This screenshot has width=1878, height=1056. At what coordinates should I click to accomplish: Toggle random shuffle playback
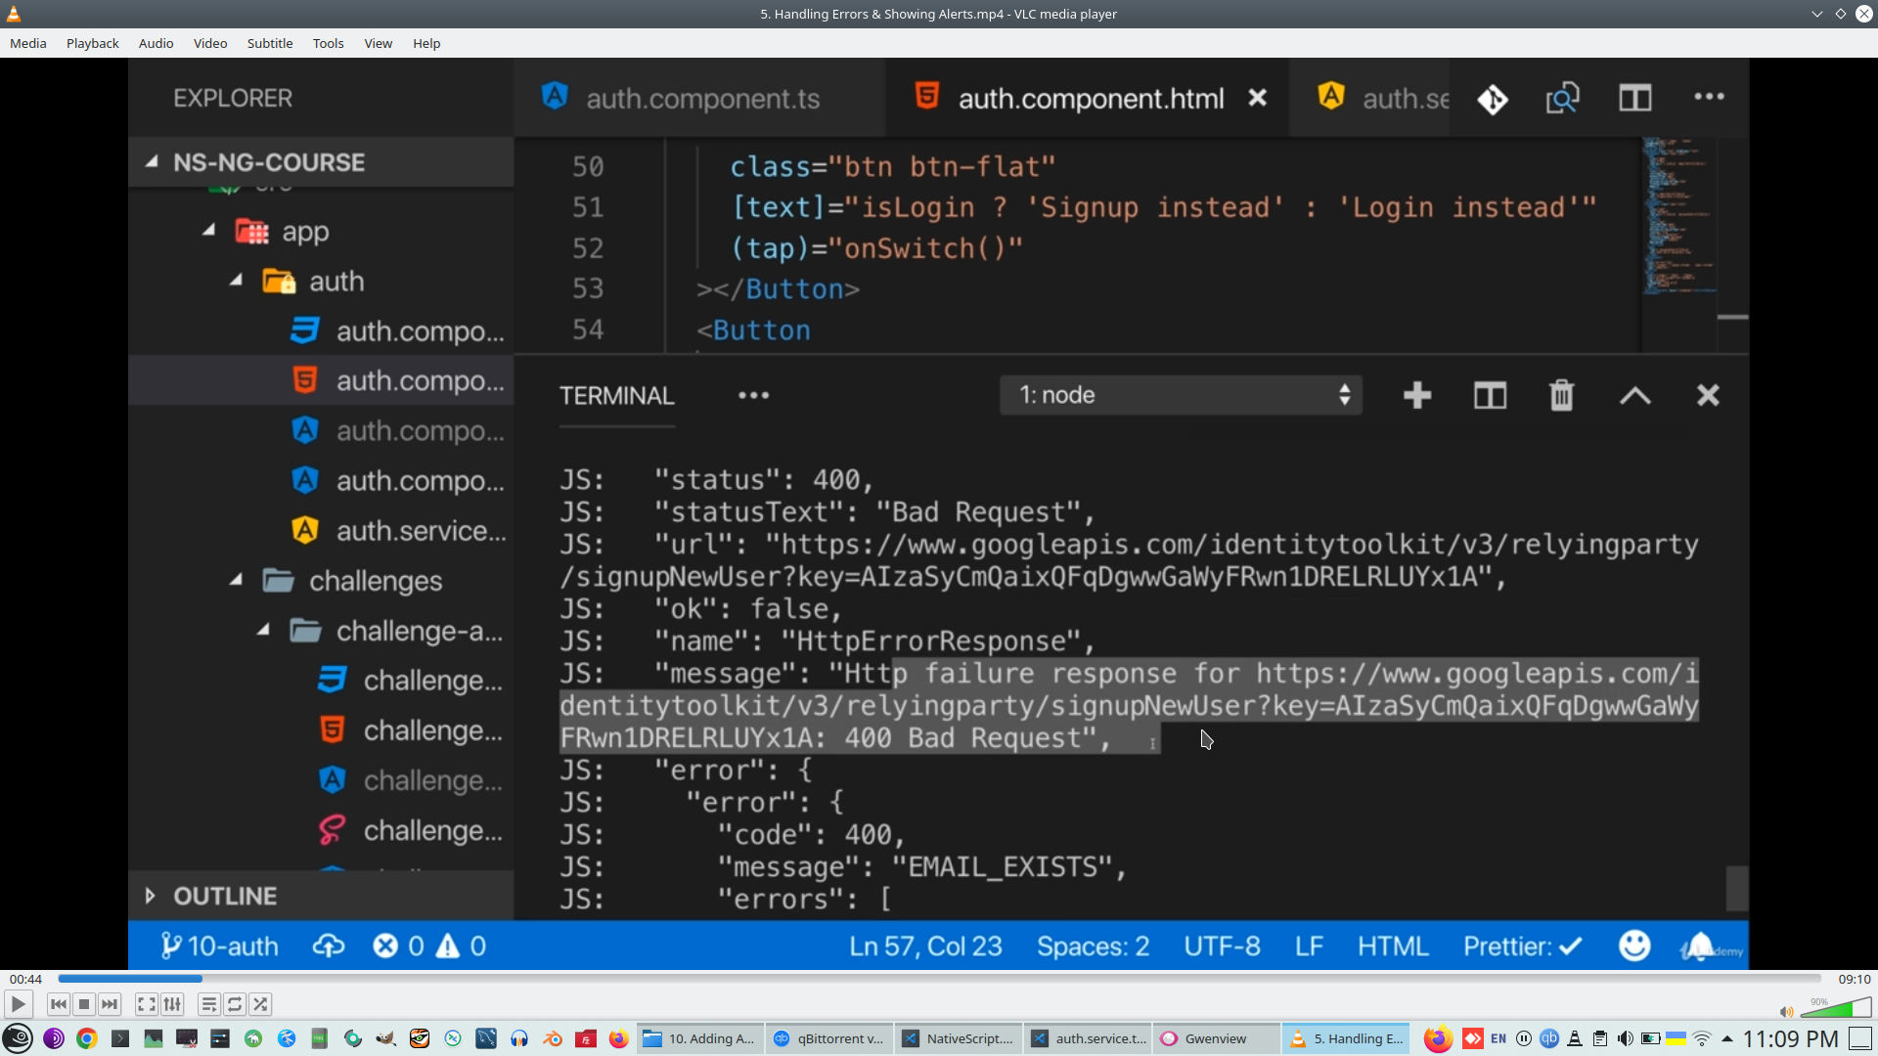(x=260, y=1004)
